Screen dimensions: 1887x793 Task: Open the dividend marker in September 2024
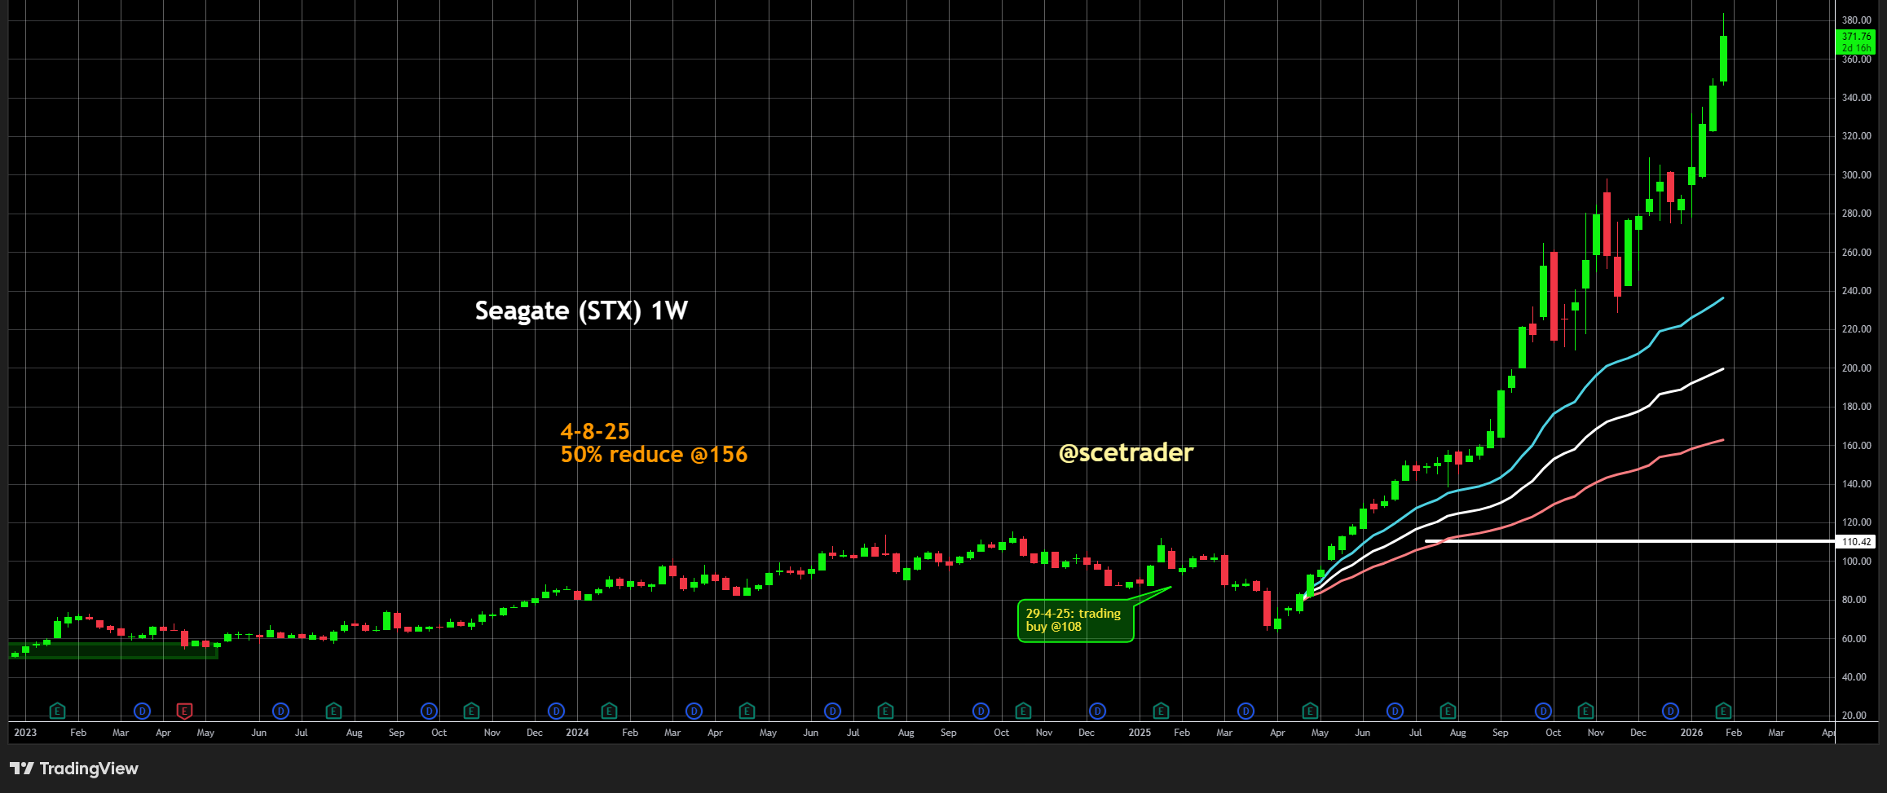[x=981, y=711]
